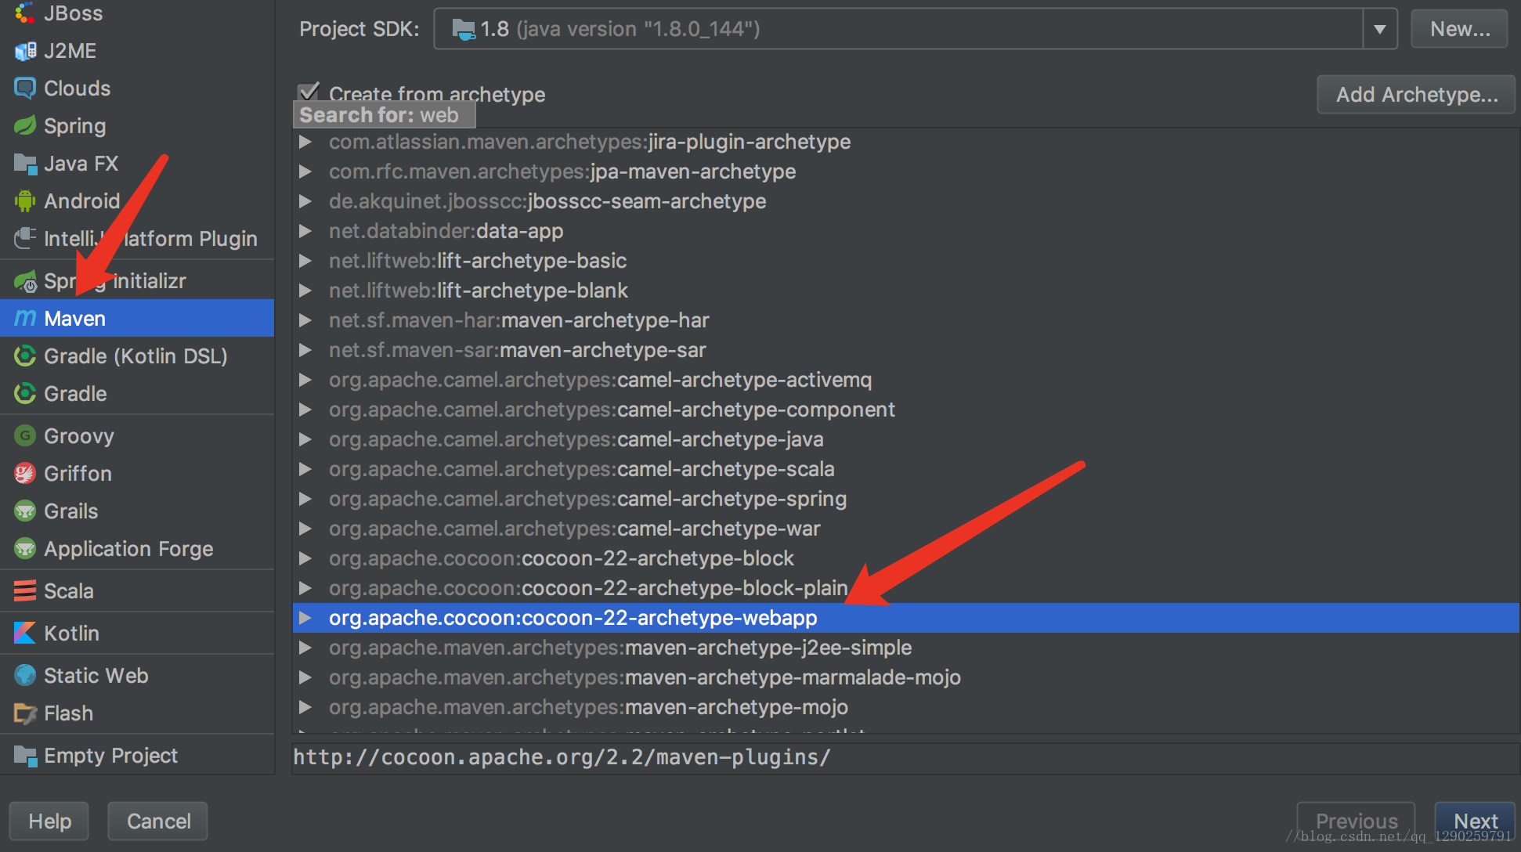Click the Spring leaf icon
The height and width of the screenshot is (852, 1521).
pos(25,125)
